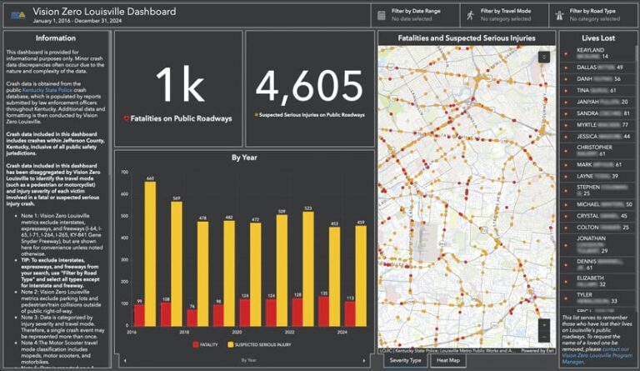
Task: Toggle SUSPECTED SERIOUS INJURY yellow legend swatch
Action: tap(231, 344)
